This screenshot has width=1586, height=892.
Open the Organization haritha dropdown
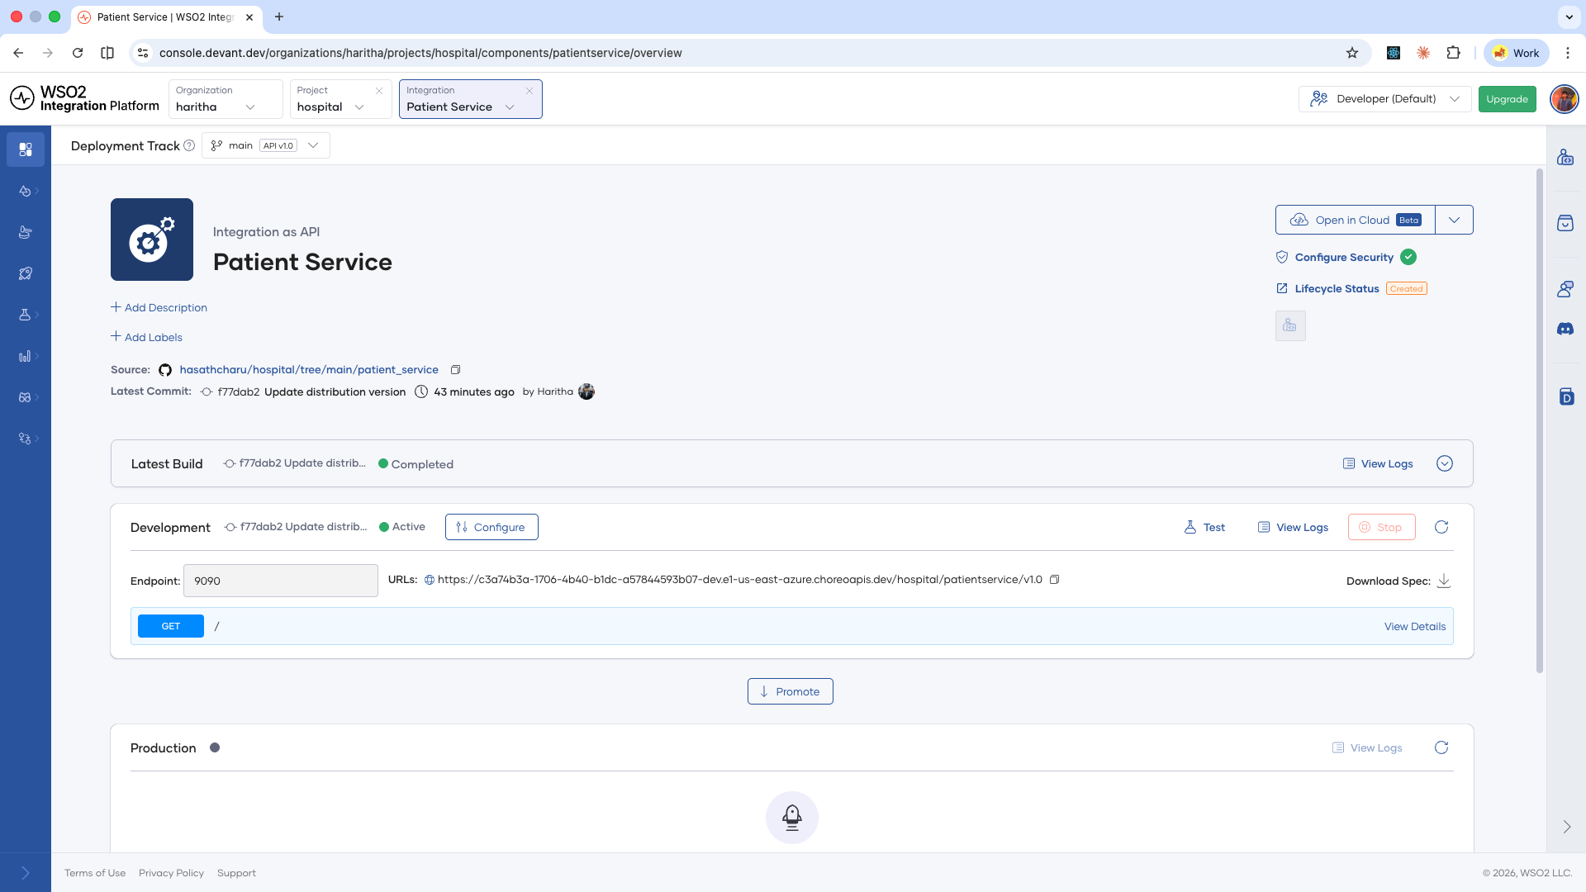(226, 99)
